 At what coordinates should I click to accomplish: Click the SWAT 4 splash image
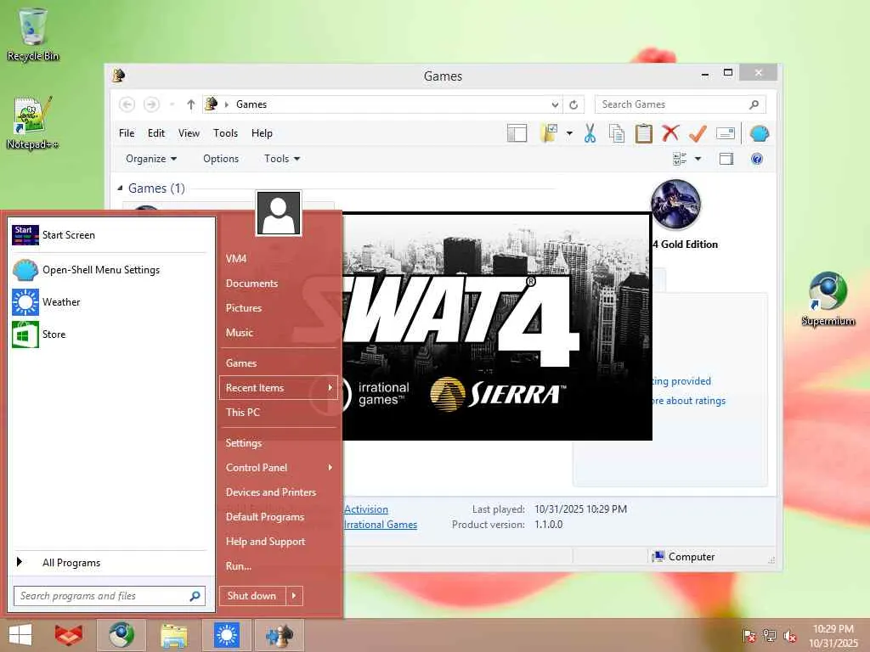[496, 327]
